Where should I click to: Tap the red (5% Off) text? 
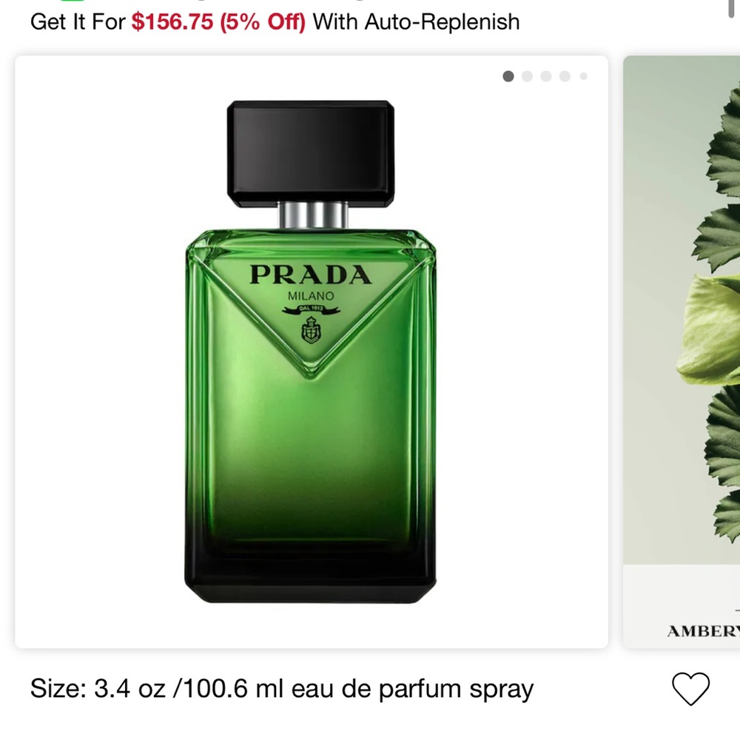pos(263,21)
